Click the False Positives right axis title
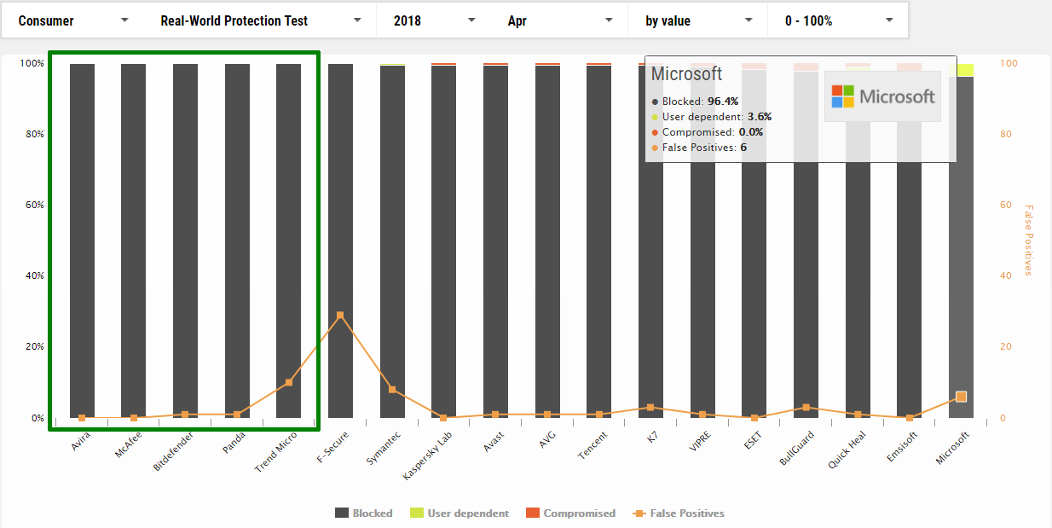This screenshot has width=1052, height=528. (x=1028, y=240)
